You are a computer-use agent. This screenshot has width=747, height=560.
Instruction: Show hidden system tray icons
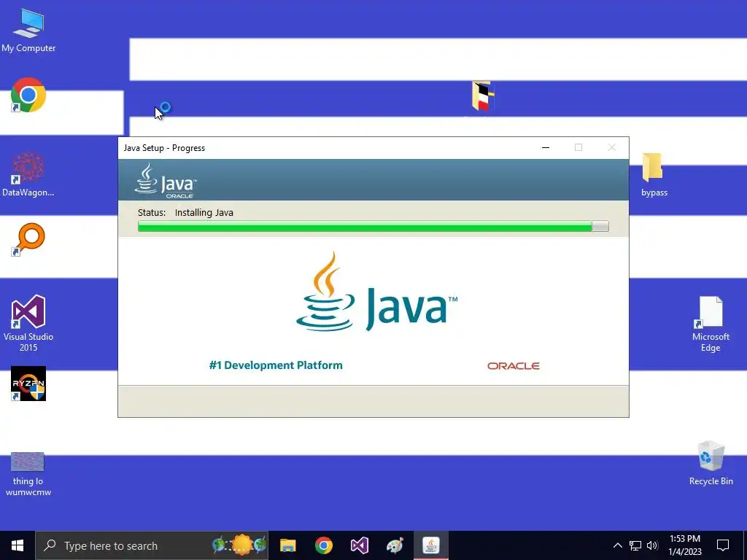pyautogui.click(x=617, y=545)
